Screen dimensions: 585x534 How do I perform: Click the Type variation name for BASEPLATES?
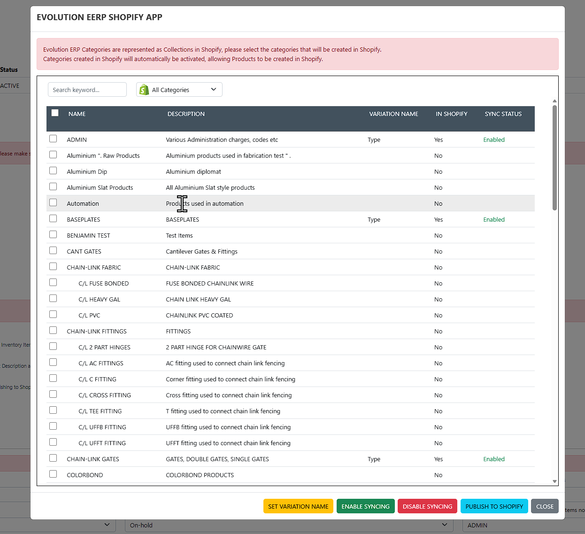[x=374, y=220]
